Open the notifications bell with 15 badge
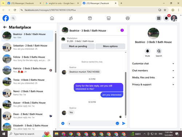Image resolution: width=182 pixels, height=137 pixels. [x=166, y=18]
